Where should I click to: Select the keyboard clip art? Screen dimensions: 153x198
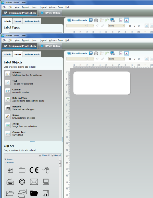10,182
